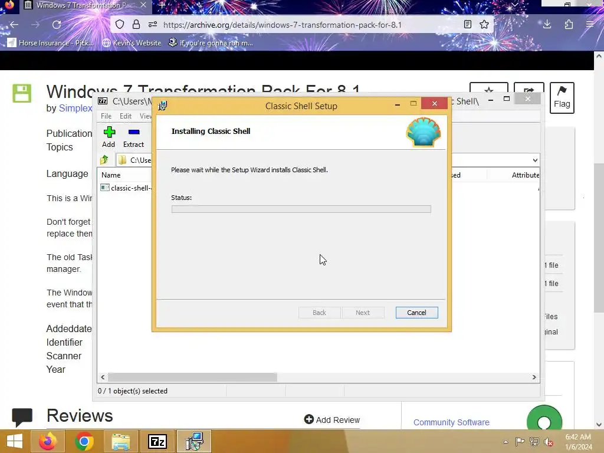Screen dimensions: 604x453
Task: Open Action Center flag icon
Action: pos(520,442)
